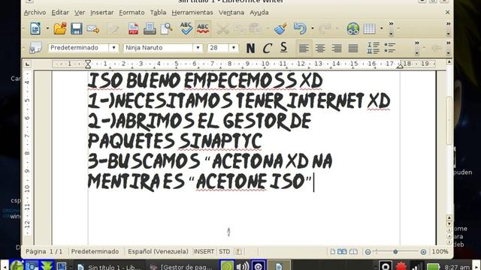The image size is (481, 270).
Task: Undo the last action
Action: pyautogui.click(x=300, y=28)
